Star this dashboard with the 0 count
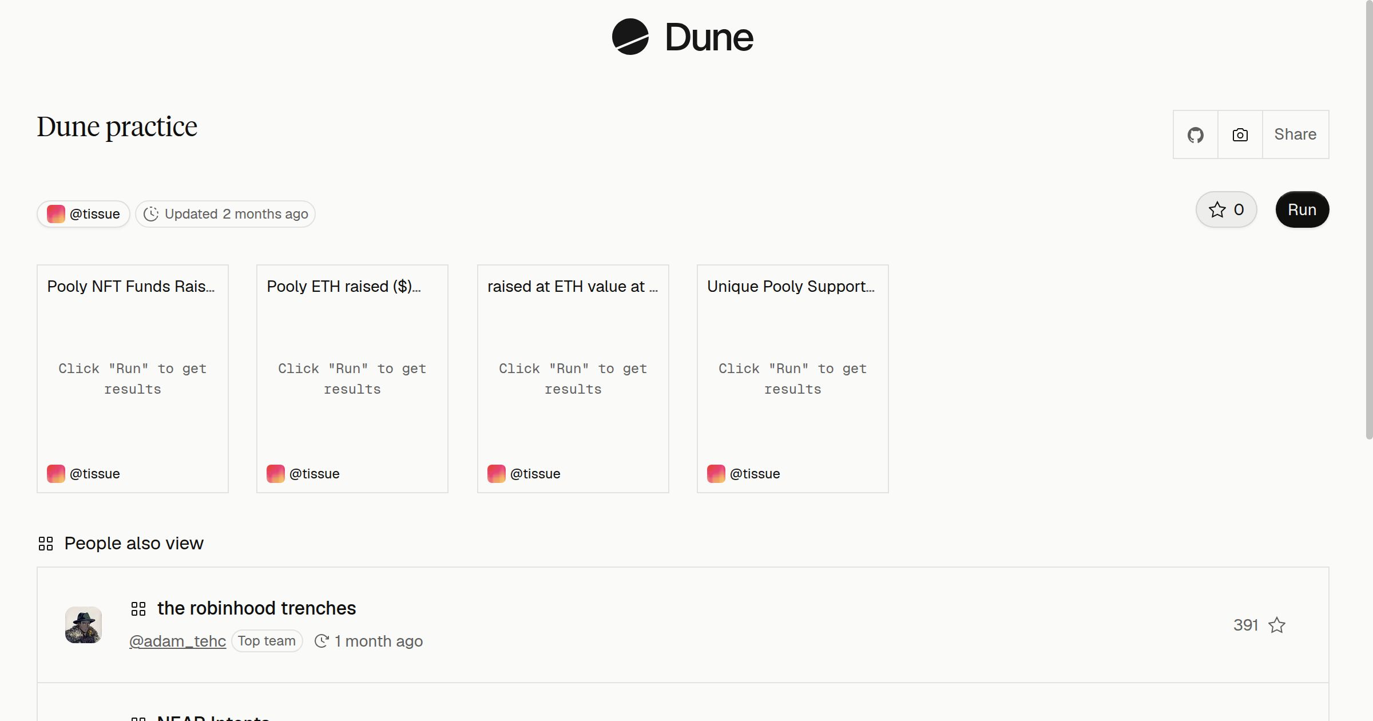Screen dimensions: 1373x721 point(1226,209)
